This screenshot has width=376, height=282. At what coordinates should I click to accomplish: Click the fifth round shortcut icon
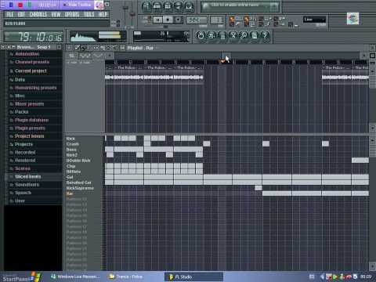click(189, 6)
